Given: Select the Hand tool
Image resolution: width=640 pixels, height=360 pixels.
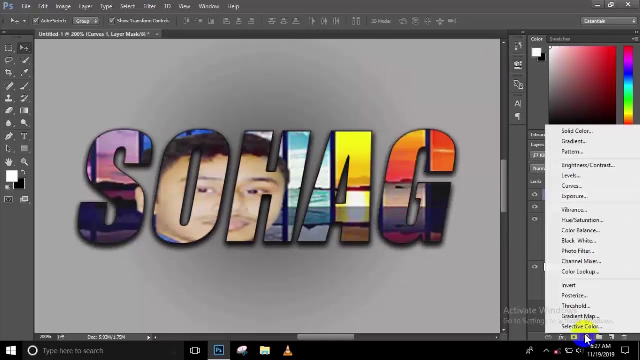Looking at the screenshot, I should pyautogui.click(x=9, y=162).
